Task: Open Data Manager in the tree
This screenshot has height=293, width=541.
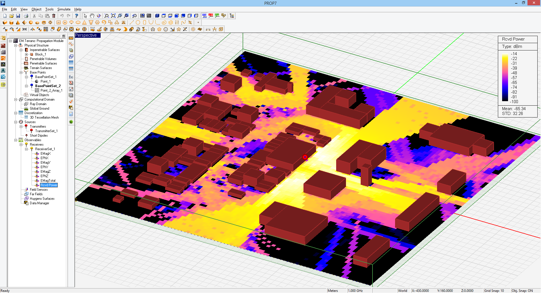Action: (x=39, y=203)
